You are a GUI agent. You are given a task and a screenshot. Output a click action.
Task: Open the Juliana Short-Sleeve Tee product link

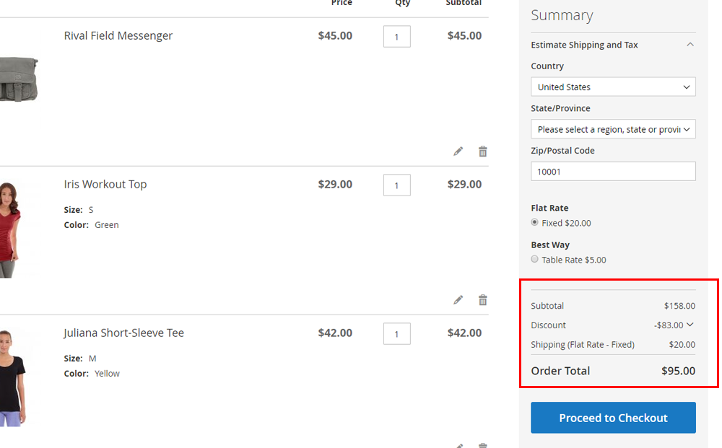123,333
